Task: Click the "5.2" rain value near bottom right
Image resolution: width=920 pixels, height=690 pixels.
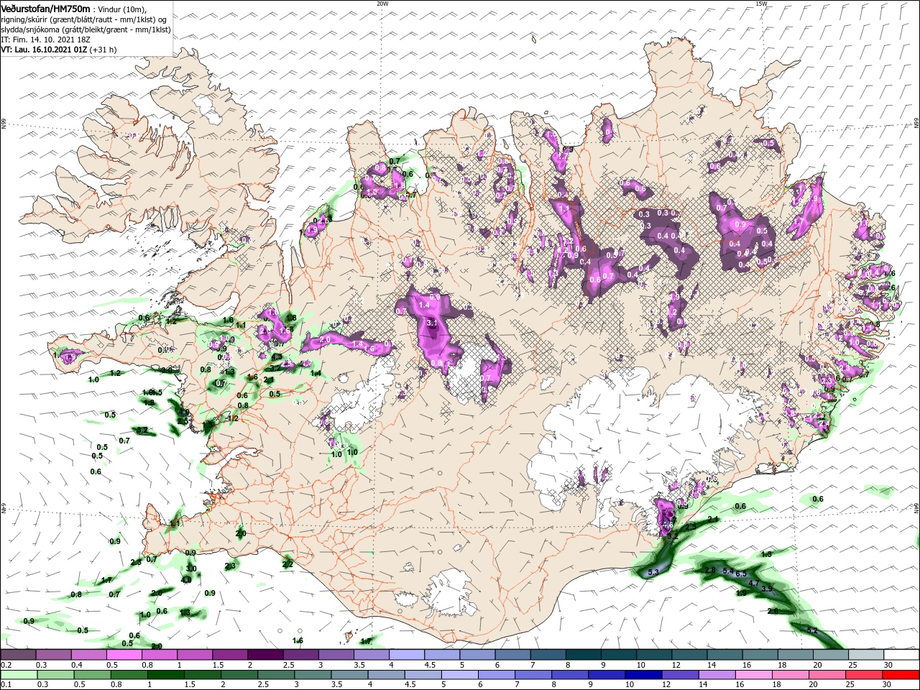Action: pos(813,630)
